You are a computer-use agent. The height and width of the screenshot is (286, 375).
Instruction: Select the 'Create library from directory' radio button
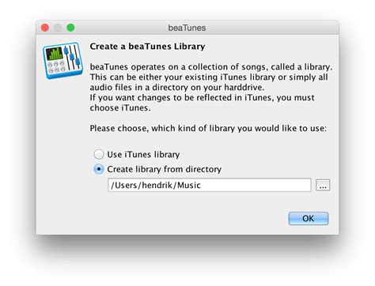tap(99, 169)
